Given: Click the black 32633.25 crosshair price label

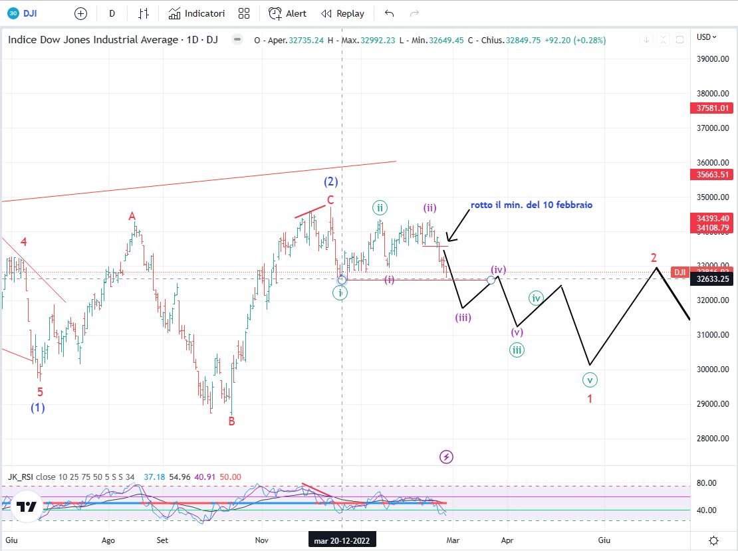Looking at the screenshot, I should click(x=713, y=279).
